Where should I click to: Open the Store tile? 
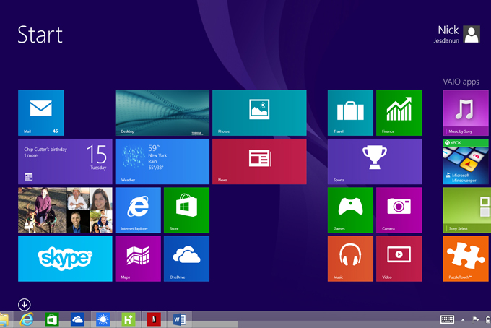point(186,210)
